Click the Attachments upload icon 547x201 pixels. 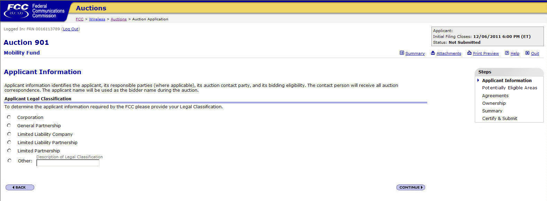tap(433, 53)
